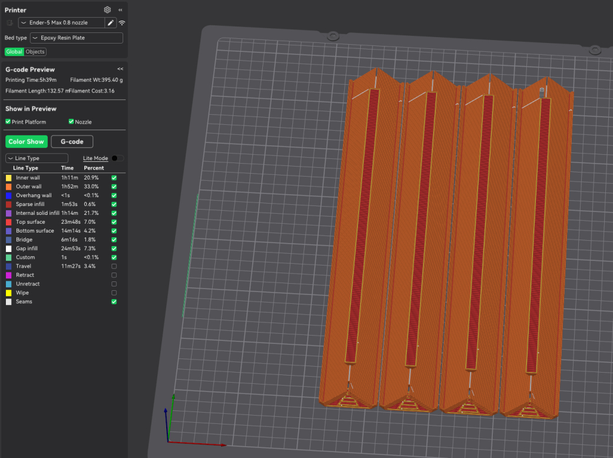
Task: Edit the Ender-5 Max printer preset
Action: pyautogui.click(x=110, y=23)
